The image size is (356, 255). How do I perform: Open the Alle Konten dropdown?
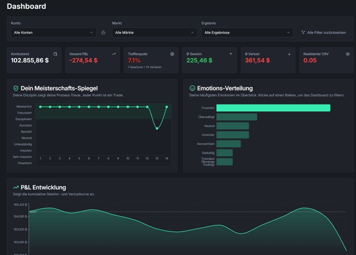click(x=53, y=32)
